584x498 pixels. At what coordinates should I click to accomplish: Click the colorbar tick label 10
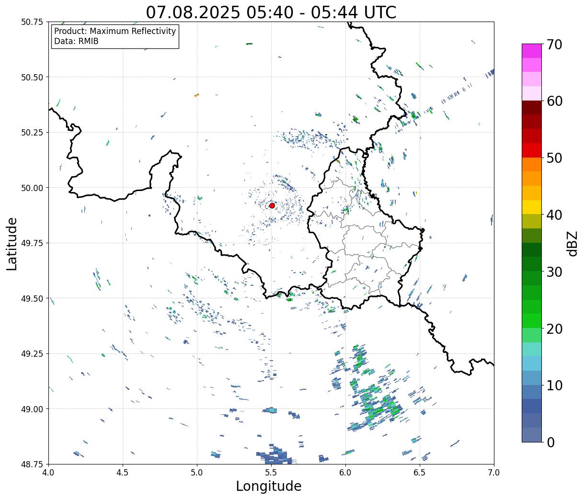(x=554, y=385)
